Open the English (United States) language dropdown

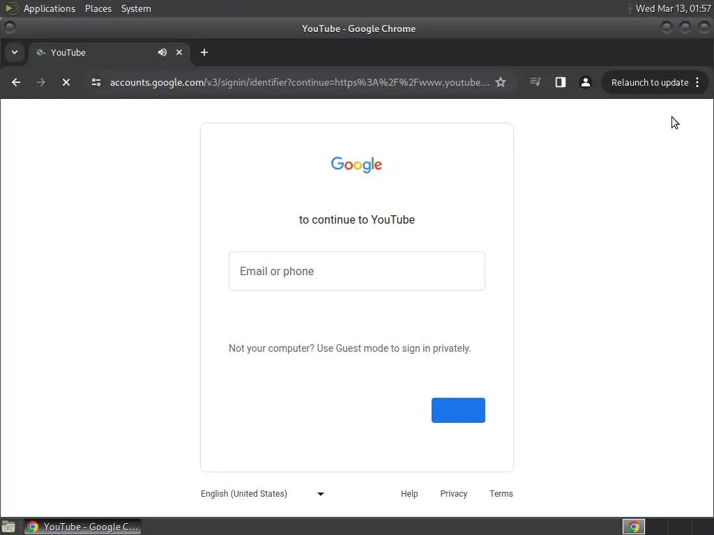click(x=263, y=494)
